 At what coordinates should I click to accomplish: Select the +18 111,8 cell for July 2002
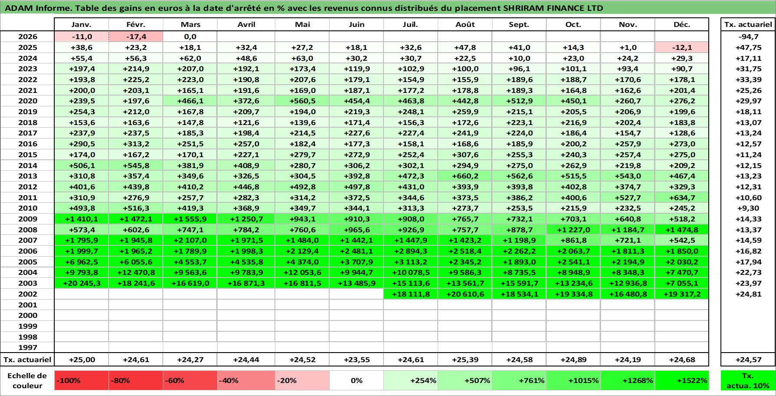coord(411,294)
